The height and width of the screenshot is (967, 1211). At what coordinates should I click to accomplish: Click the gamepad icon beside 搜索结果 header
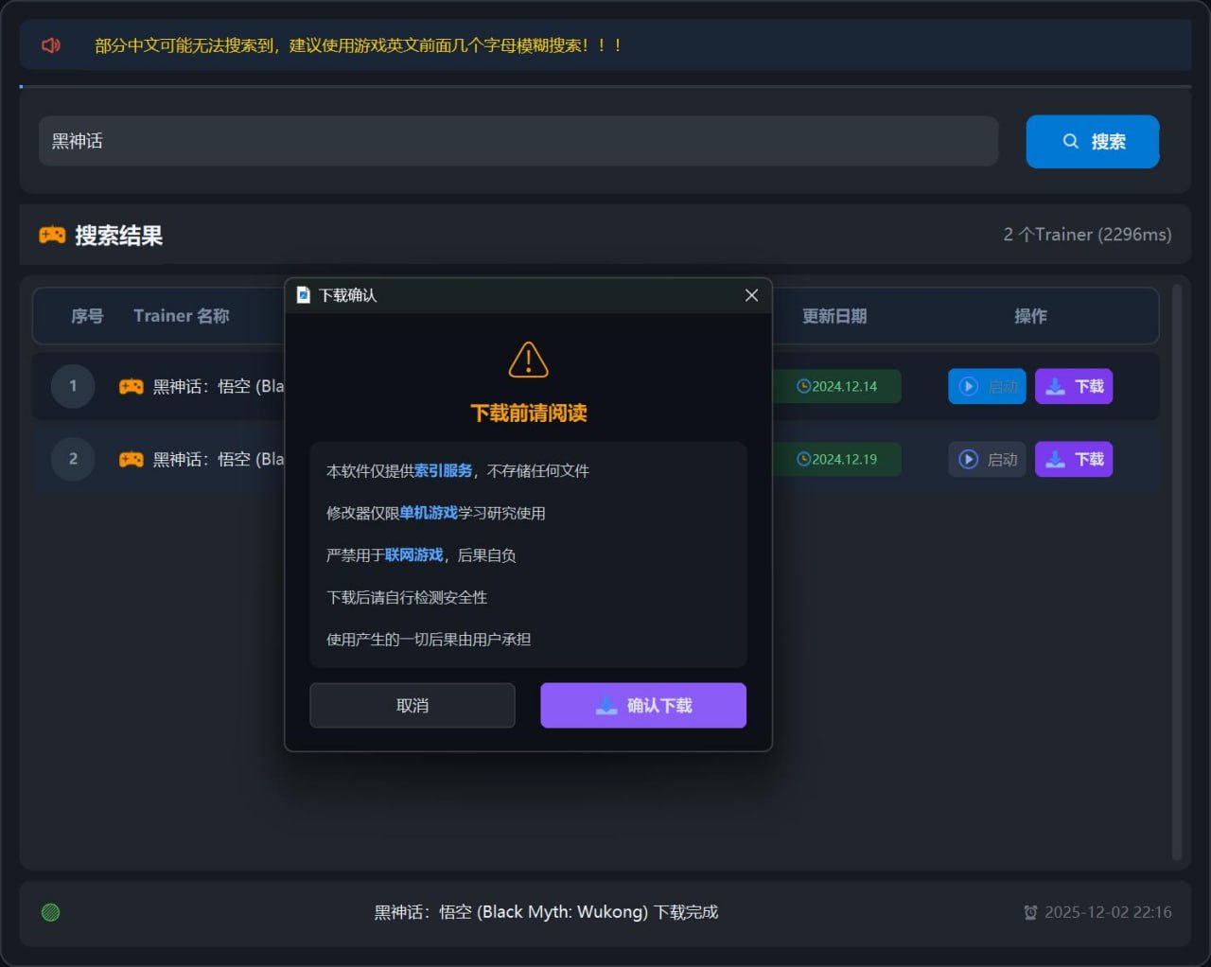(52, 234)
